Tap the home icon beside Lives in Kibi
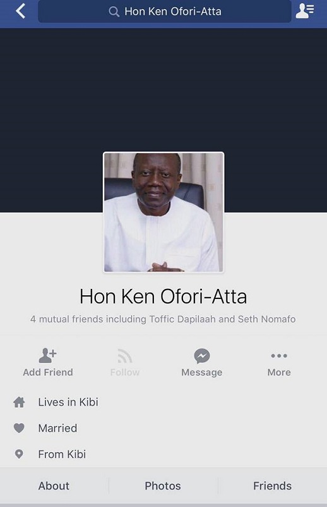 point(19,402)
